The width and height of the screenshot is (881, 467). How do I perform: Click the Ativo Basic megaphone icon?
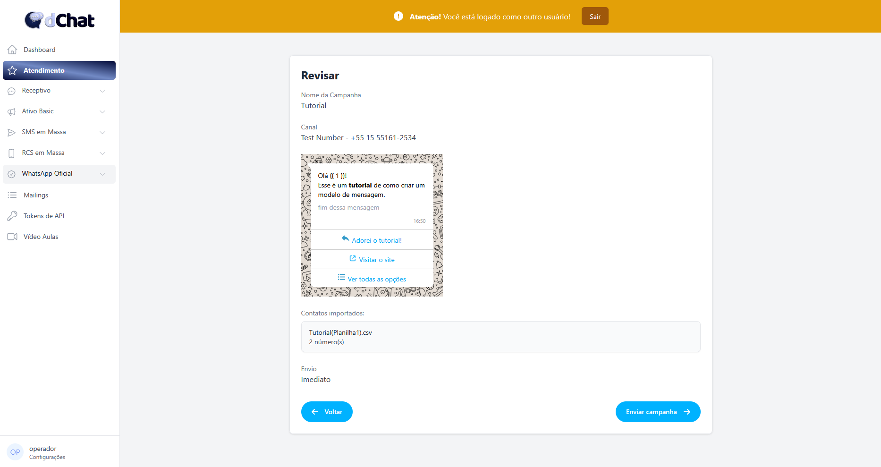click(12, 111)
